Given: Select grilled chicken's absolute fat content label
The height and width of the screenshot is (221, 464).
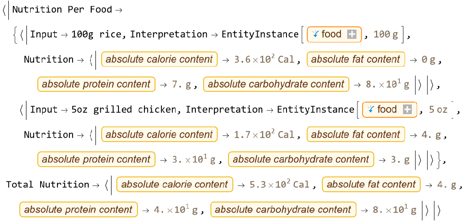Looking at the screenshot, I should point(356,135).
